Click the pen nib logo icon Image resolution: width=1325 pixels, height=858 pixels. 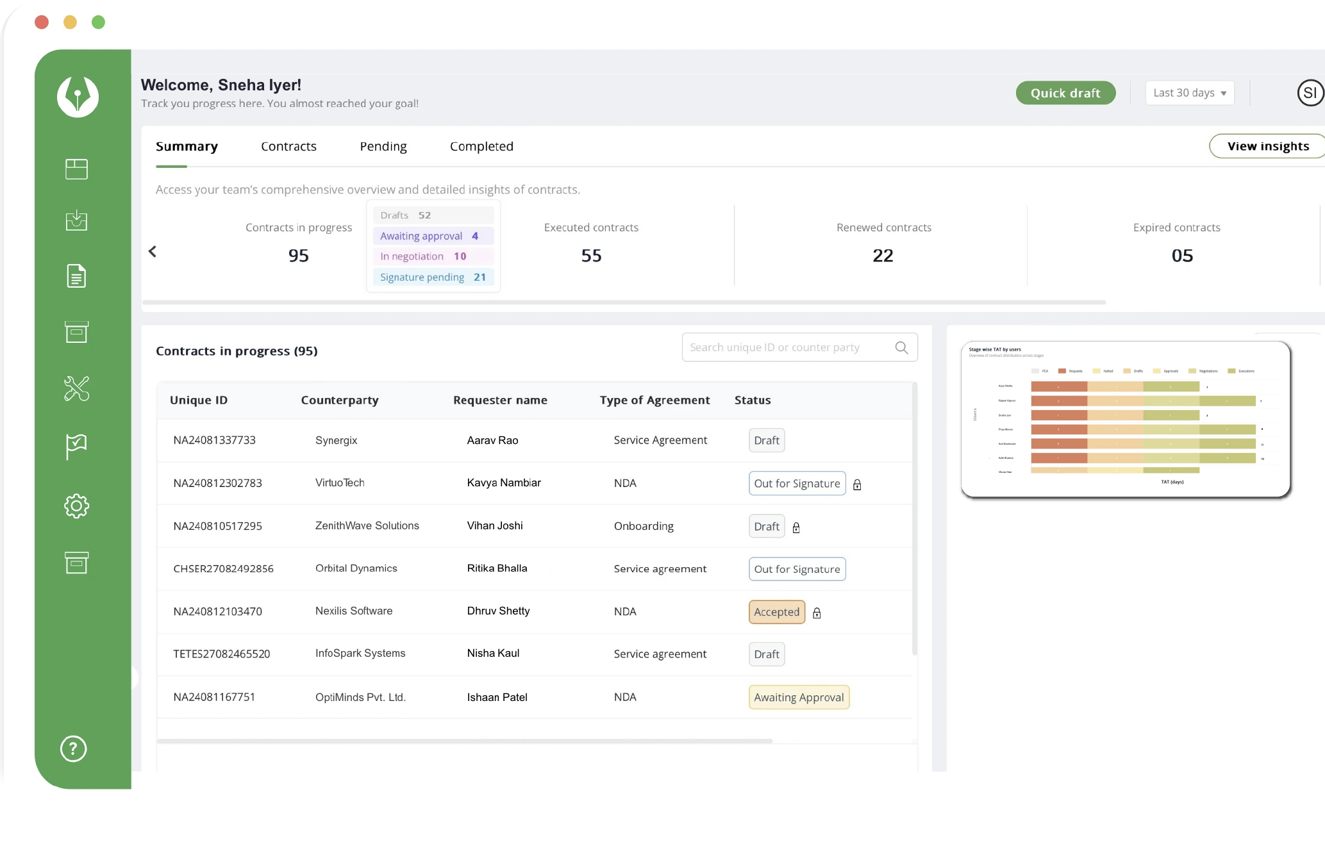tap(78, 97)
